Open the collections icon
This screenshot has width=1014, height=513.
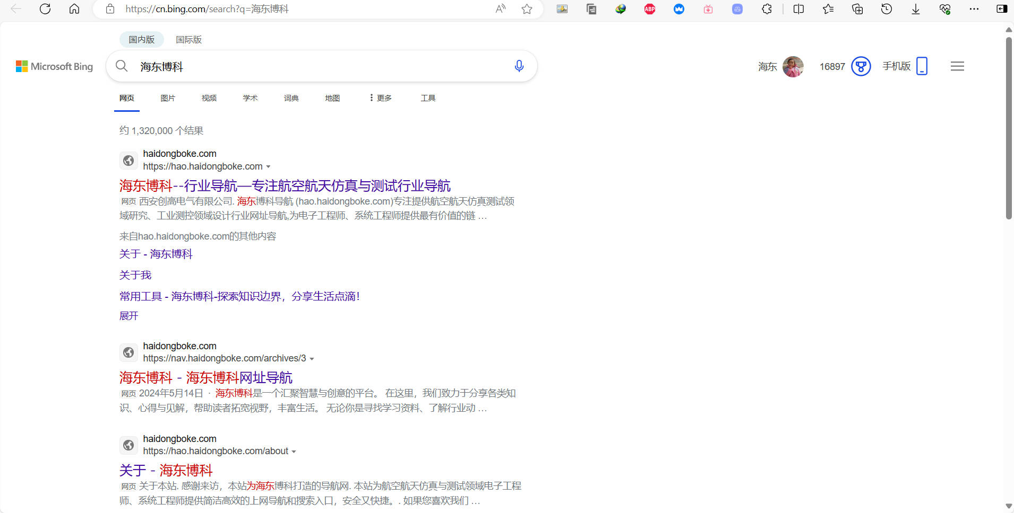(x=857, y=9)
